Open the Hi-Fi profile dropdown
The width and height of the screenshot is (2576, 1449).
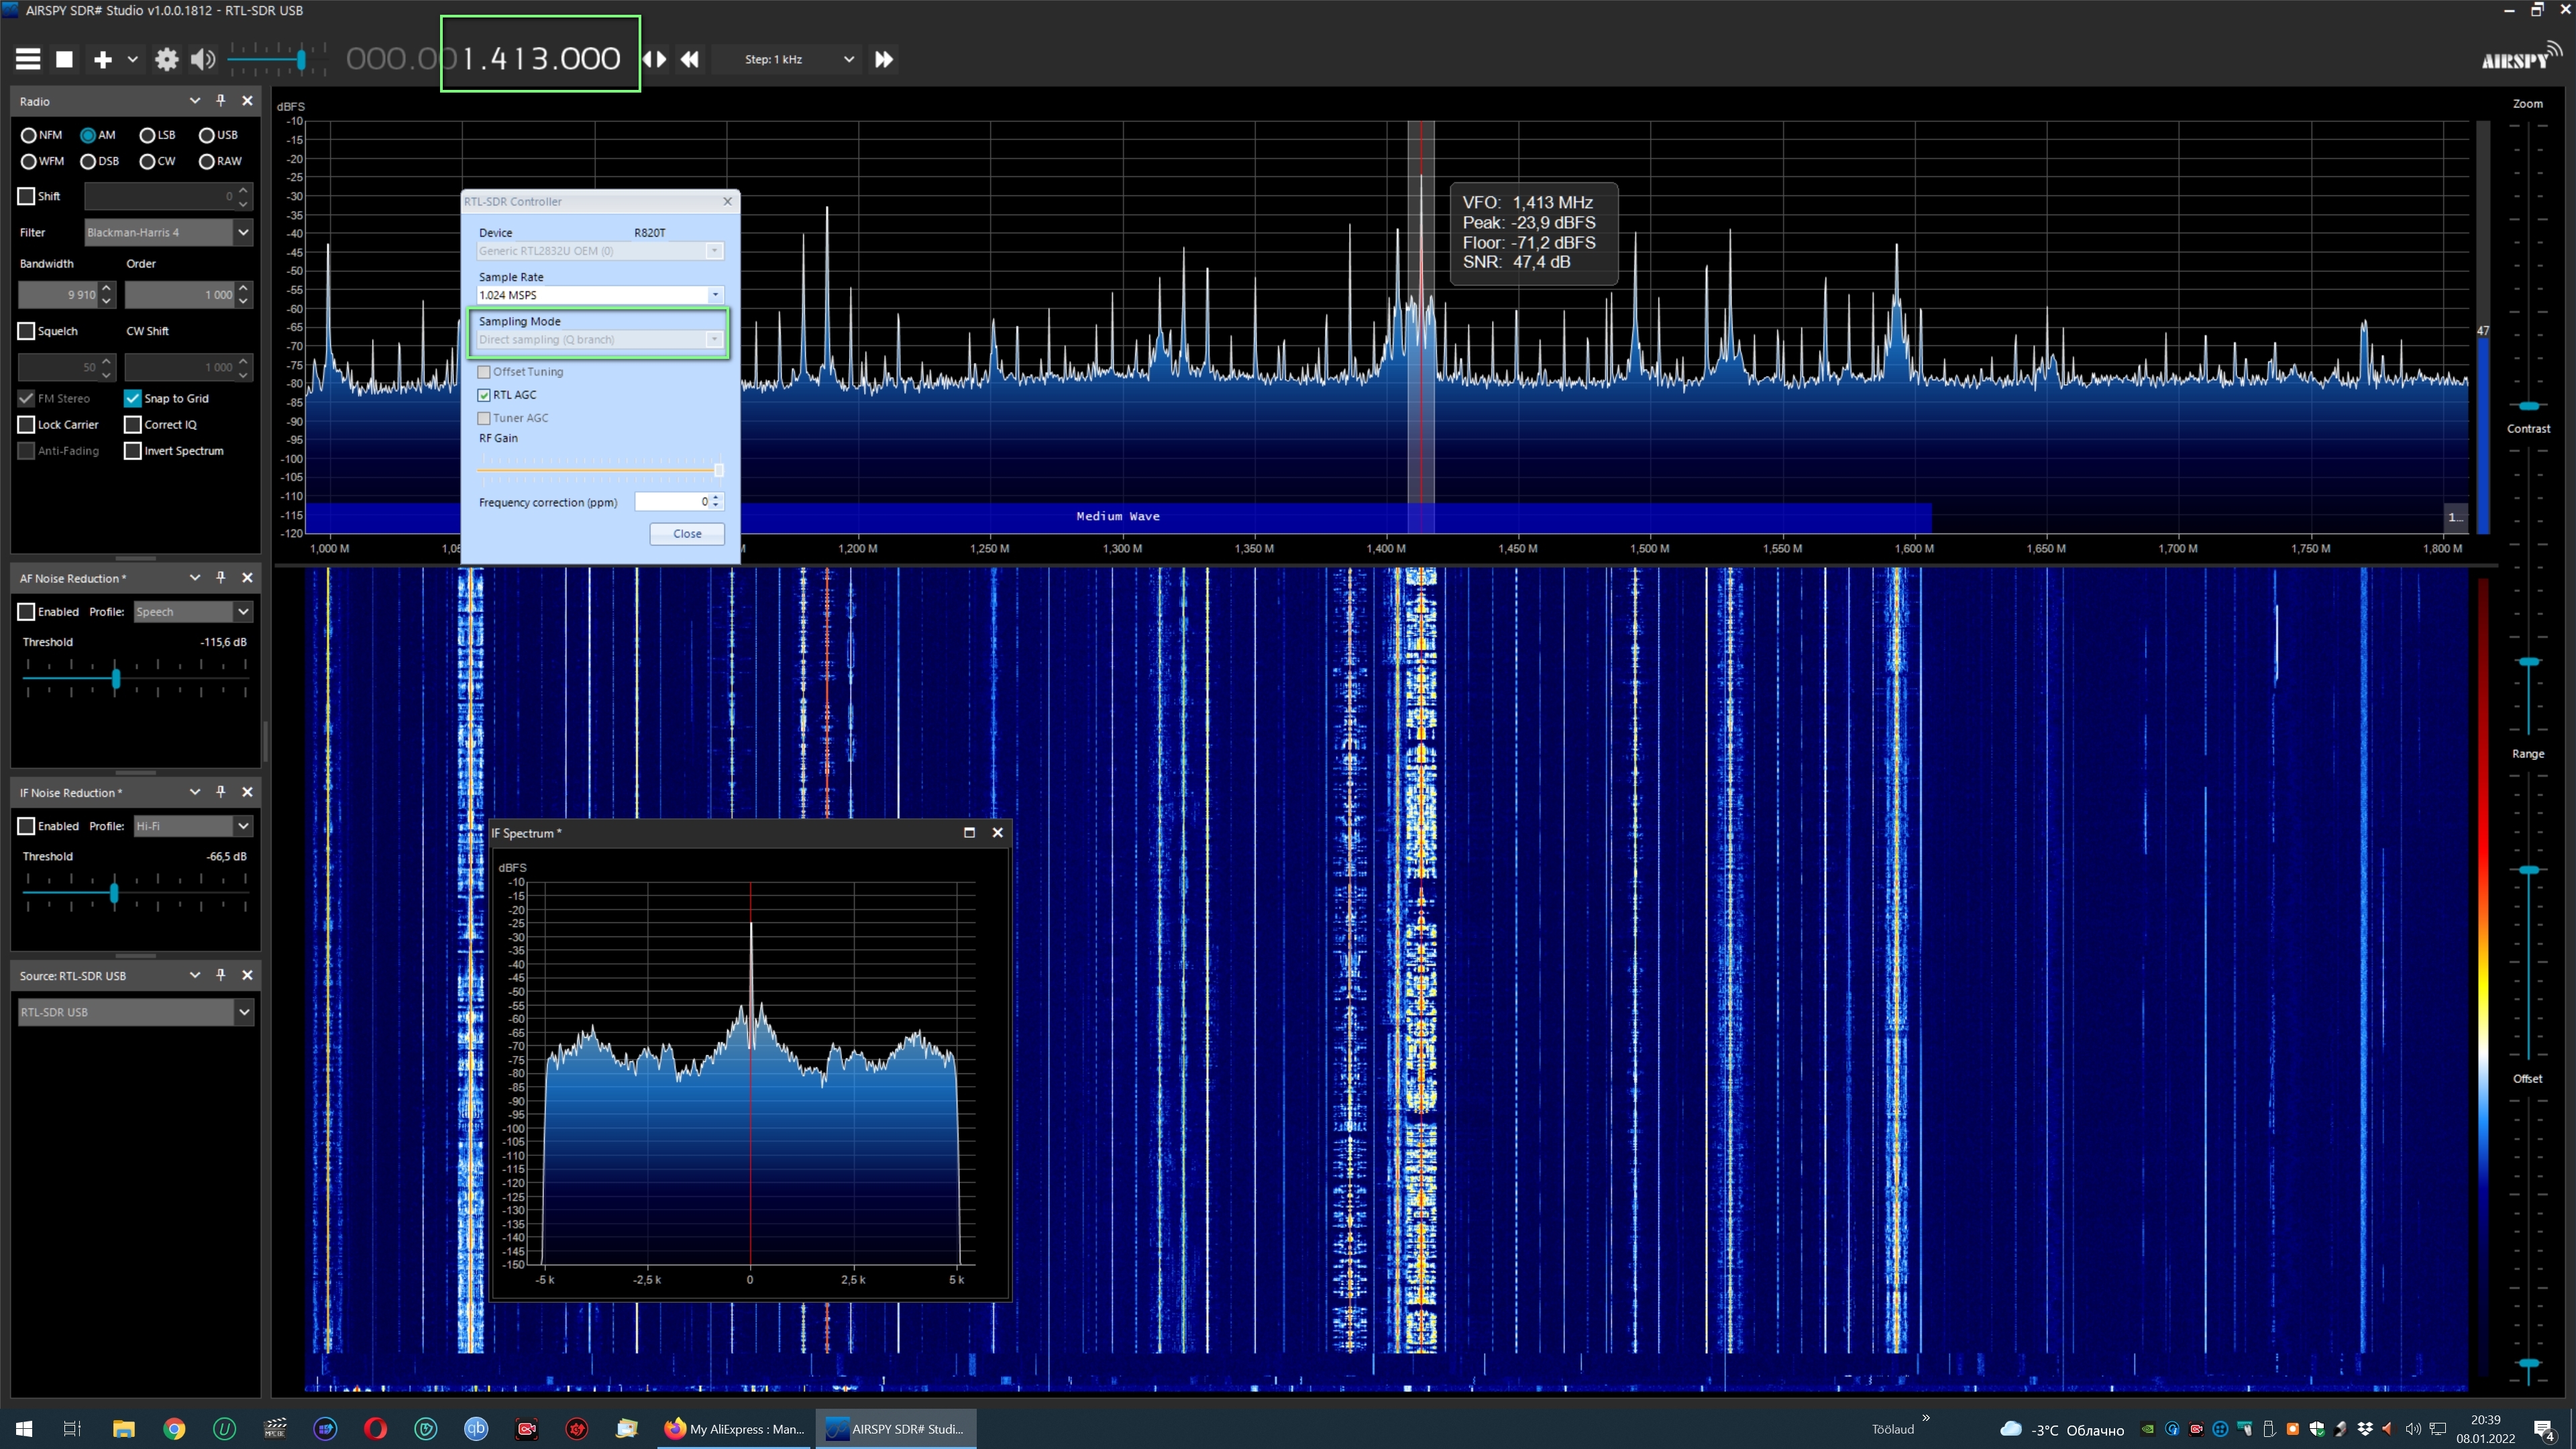point(193,826)
